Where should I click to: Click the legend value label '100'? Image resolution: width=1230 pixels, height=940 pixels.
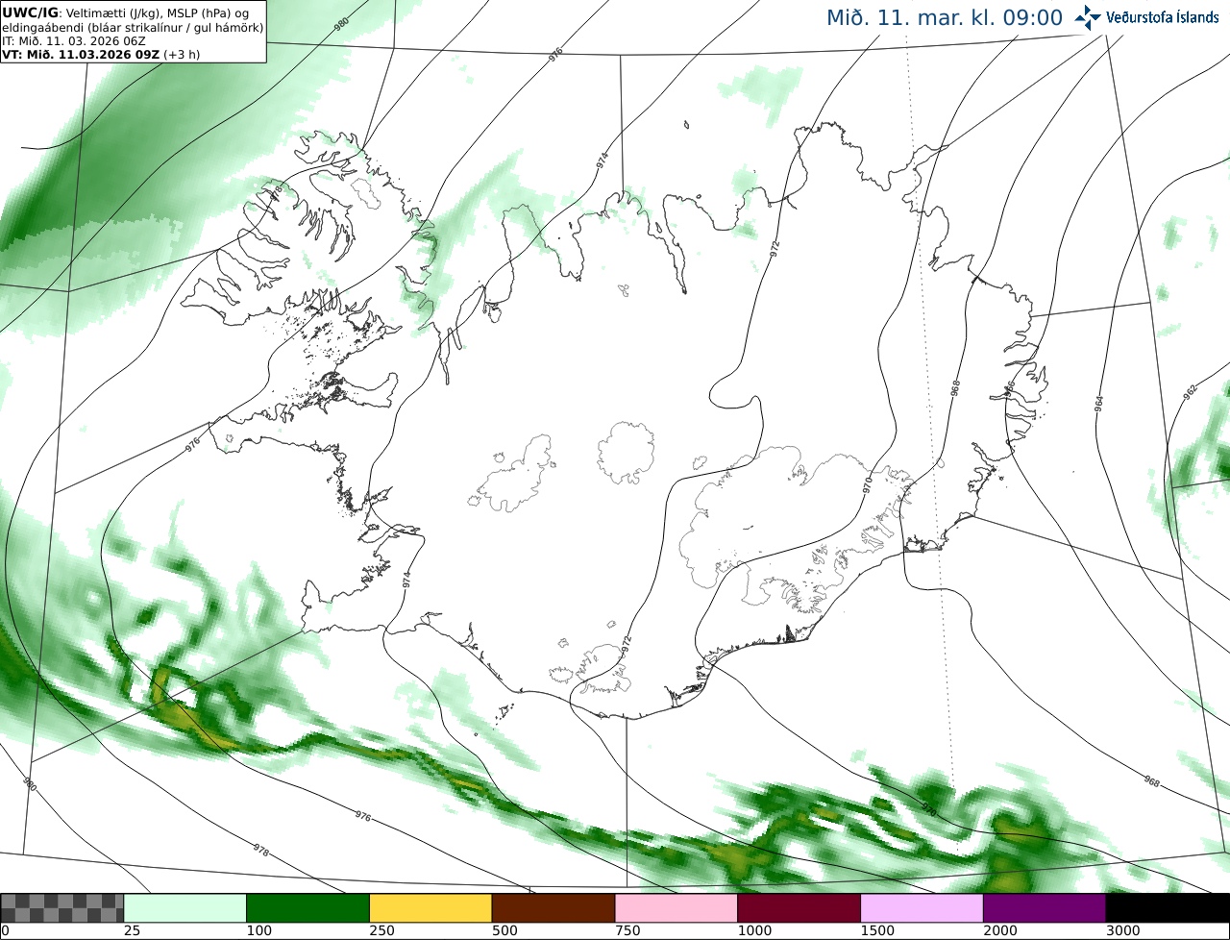tap(258, 931)
